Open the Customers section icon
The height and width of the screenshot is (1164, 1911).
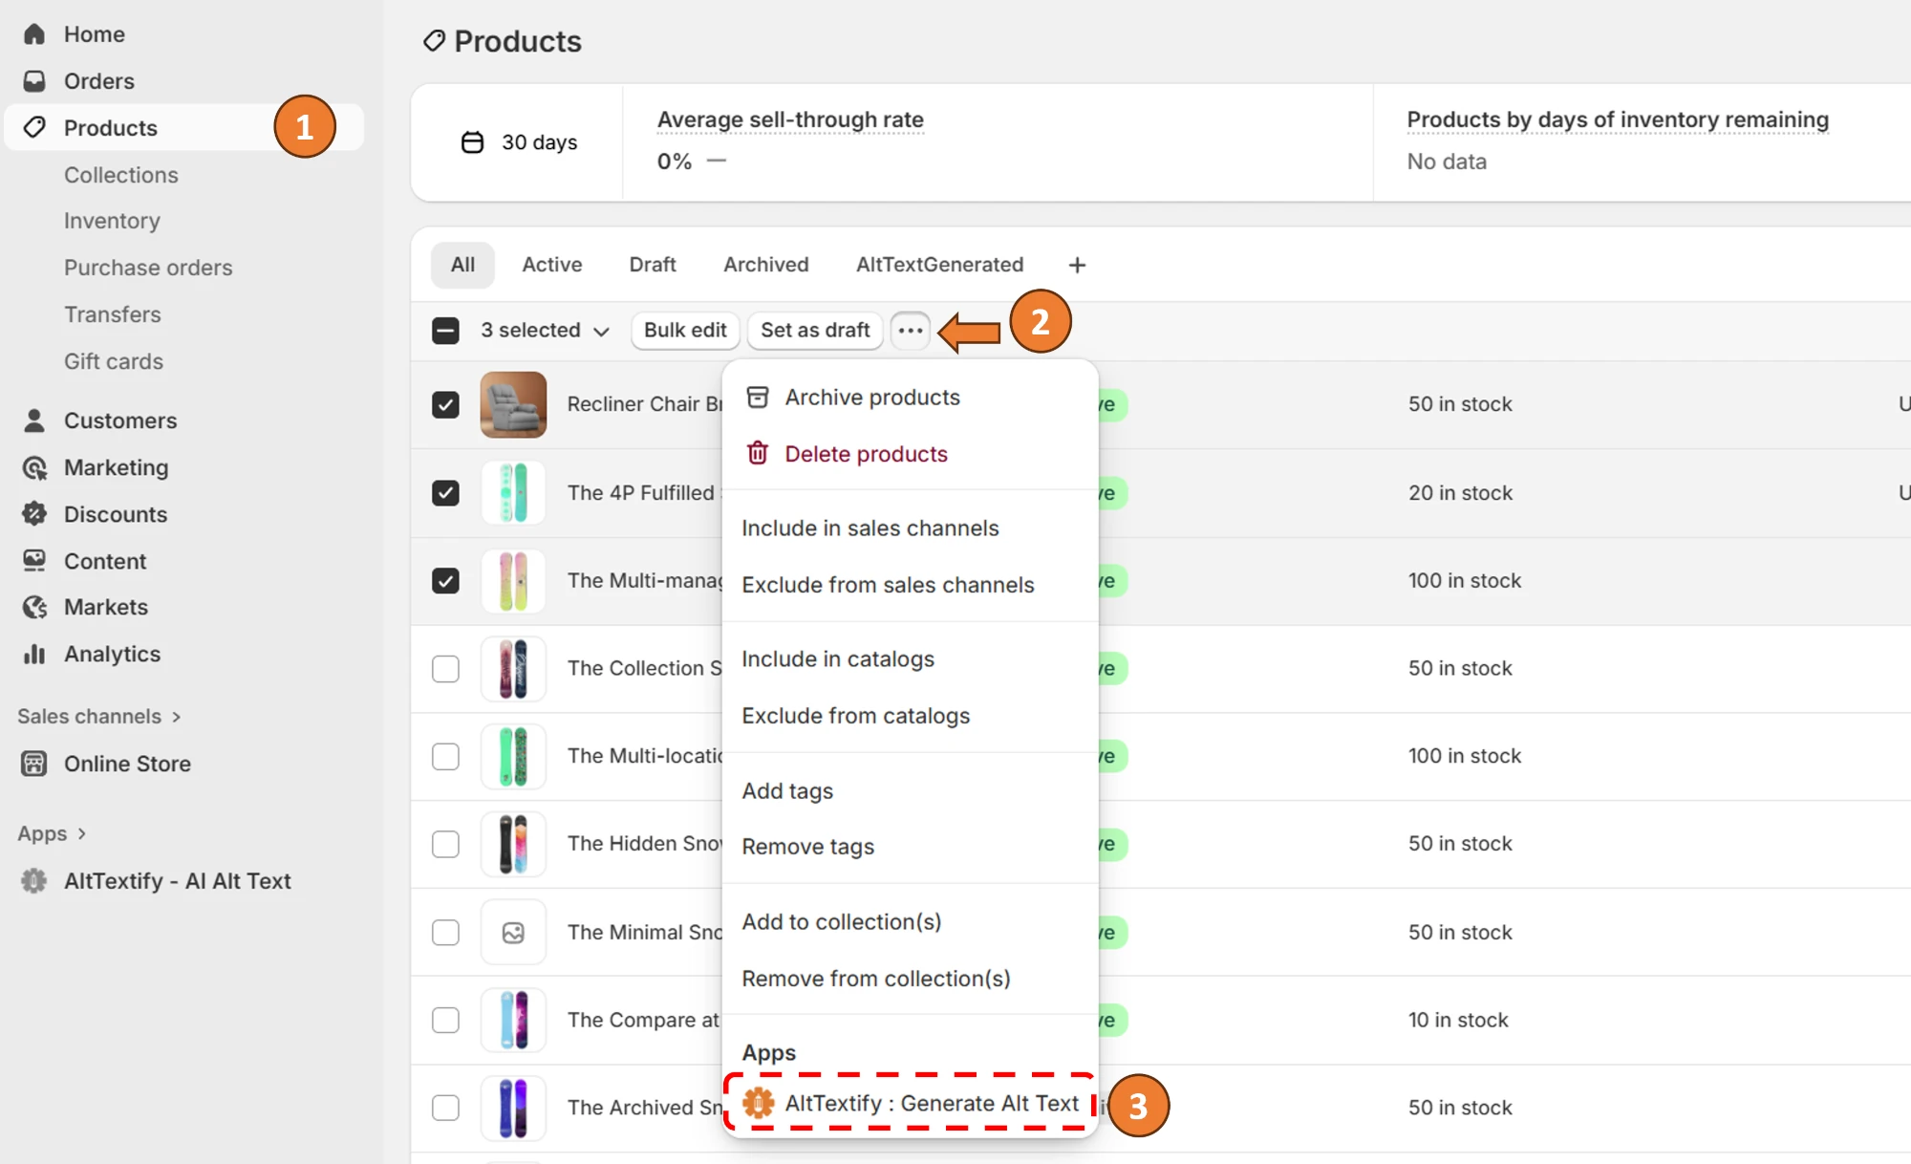(x=34, y=420)
